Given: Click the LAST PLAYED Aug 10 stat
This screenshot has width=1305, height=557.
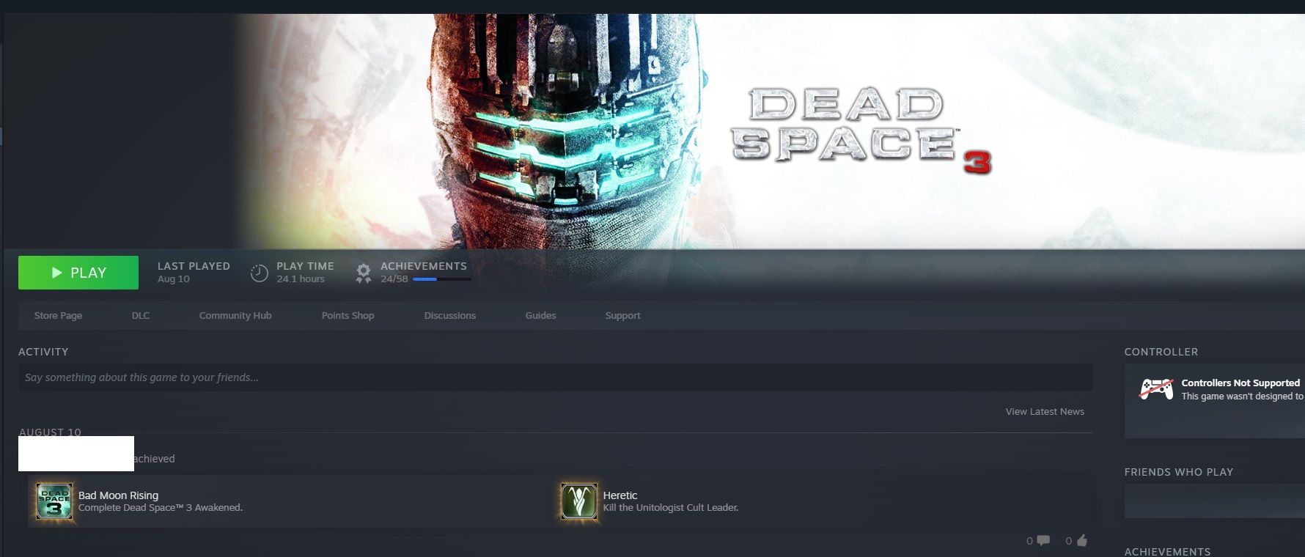Looking at the screenshot, I should click(x=194, y=272).
